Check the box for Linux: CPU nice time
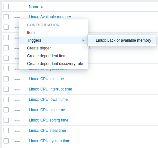This screenshot has width=158, height=148. 6,110
